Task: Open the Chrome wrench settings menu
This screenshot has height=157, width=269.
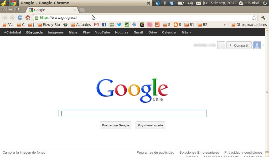Action: point(263,18)
